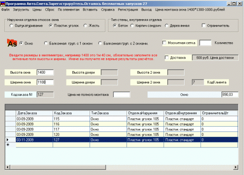Open the Справка menu

(x=108, y=10)
